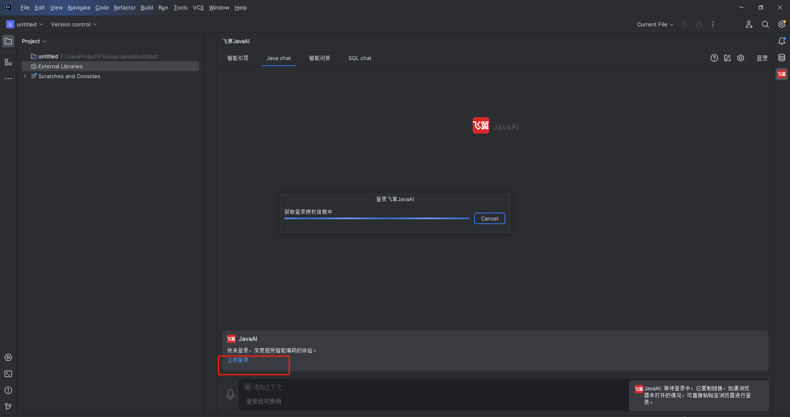Click the plus icon beside 添加上下文
Image resolution: width=790 pixels, height=417 pixels.
pos(248,387)
